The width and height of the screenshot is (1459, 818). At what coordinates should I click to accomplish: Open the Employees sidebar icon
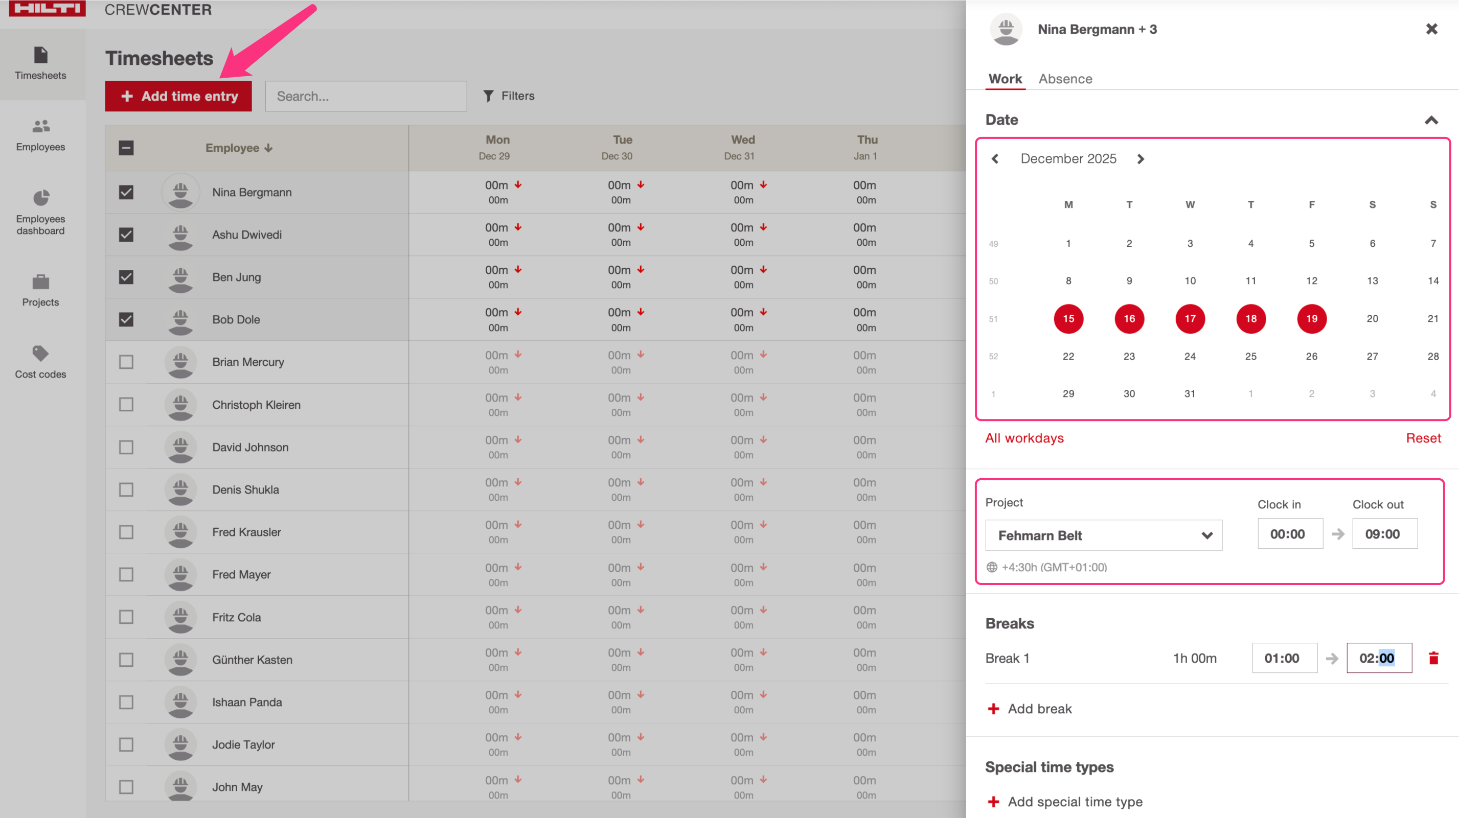41,126
